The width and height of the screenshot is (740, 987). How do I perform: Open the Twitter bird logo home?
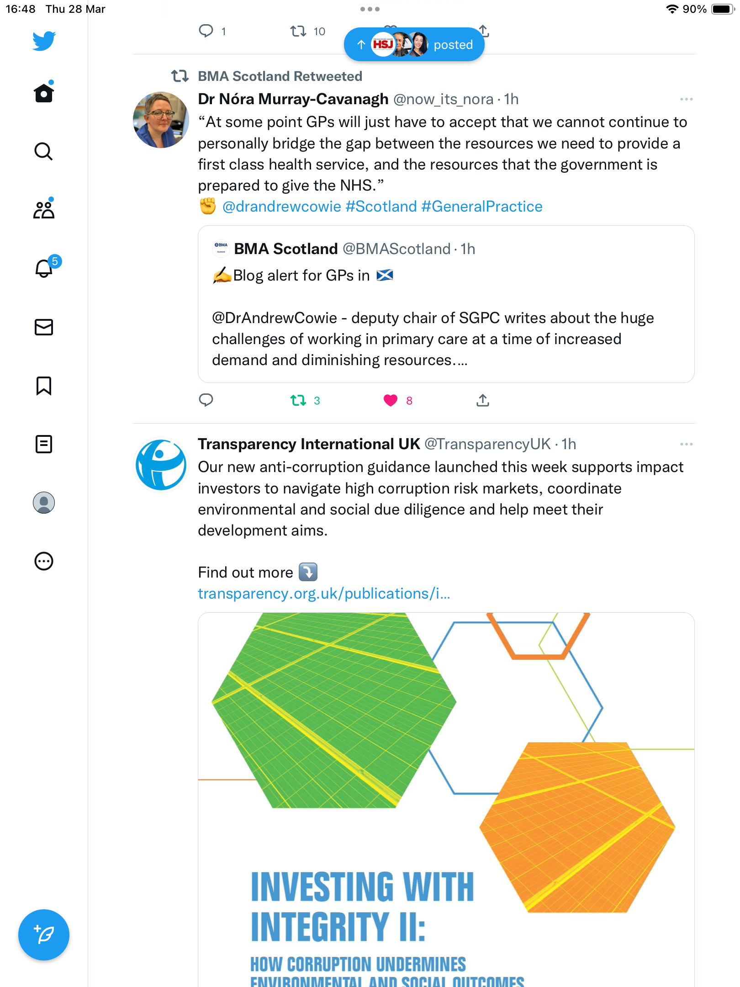[x=44, y=41]
